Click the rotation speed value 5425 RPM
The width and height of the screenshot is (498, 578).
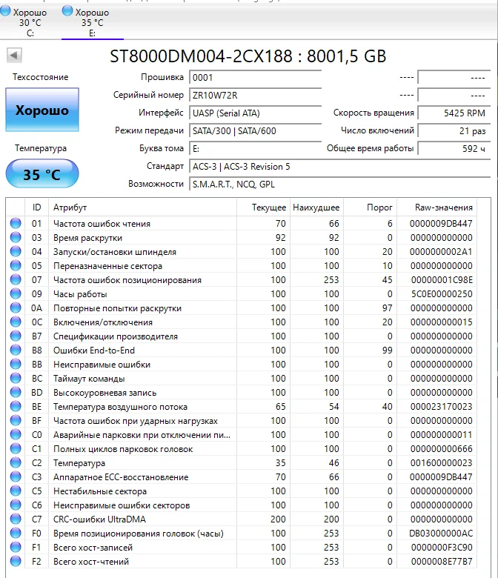(x=454, y=113)
